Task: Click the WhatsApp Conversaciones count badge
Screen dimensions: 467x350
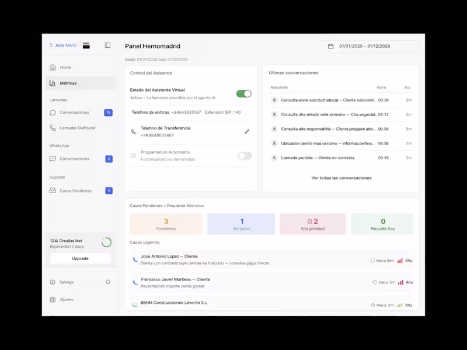Action: pos(109,159)
